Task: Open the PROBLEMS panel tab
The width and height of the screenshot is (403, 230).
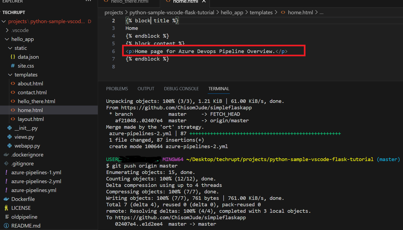Action: coord(117,88)
